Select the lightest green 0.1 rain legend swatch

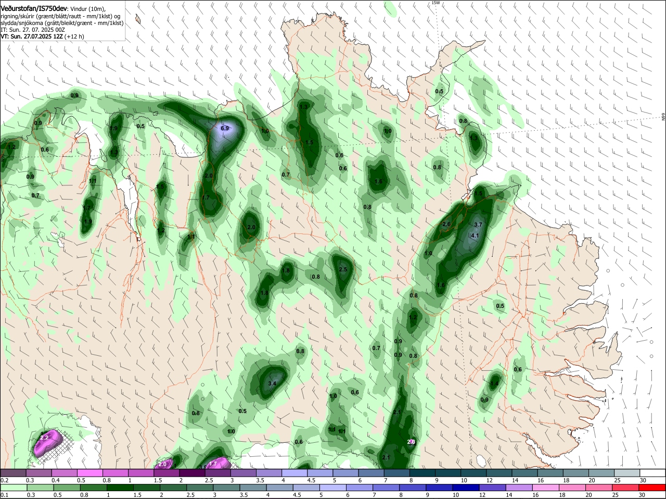coord(13,488)
